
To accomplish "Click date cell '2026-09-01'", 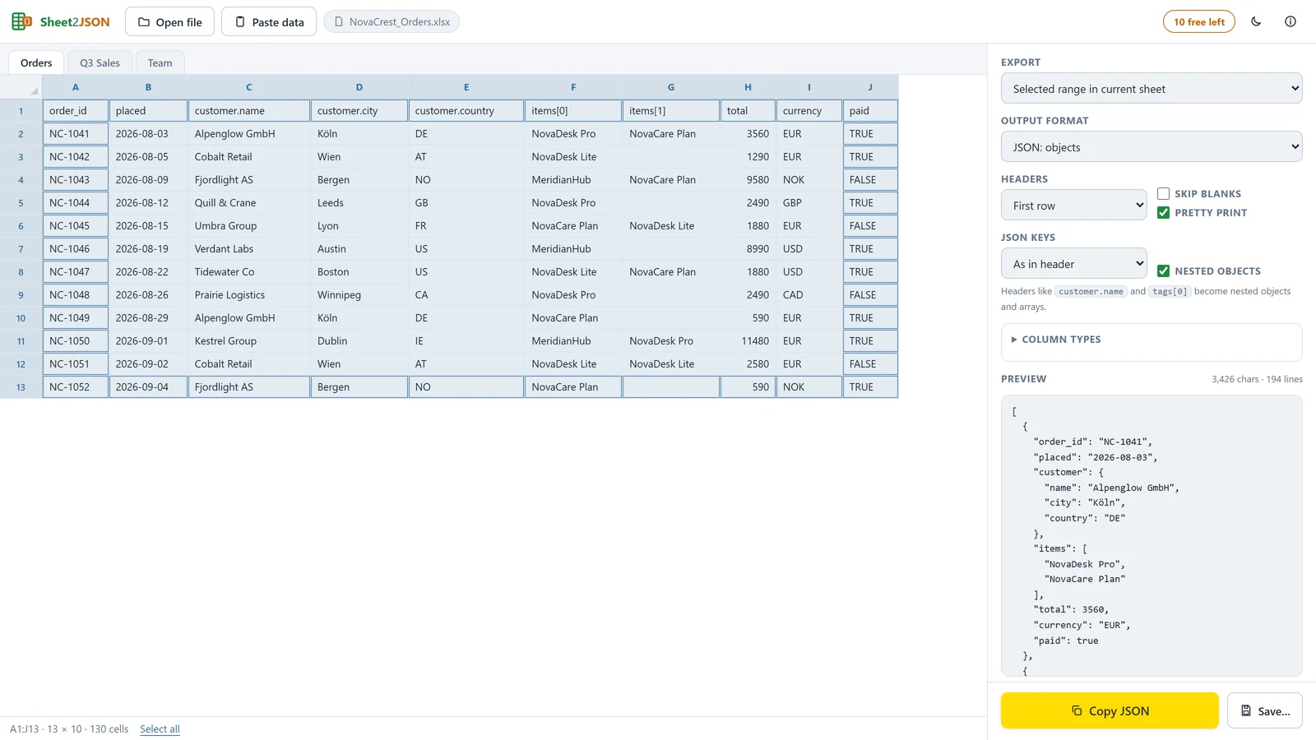I will 148,340.
